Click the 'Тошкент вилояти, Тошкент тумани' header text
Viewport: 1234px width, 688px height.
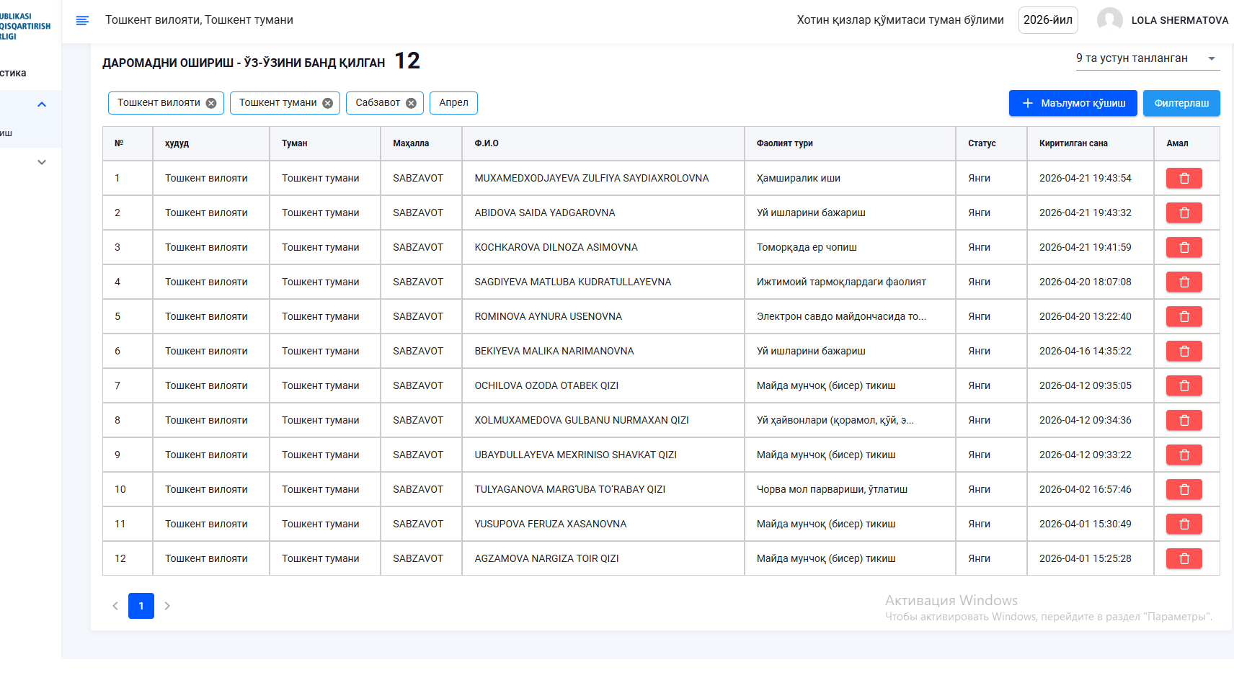(x=199, y=20)
